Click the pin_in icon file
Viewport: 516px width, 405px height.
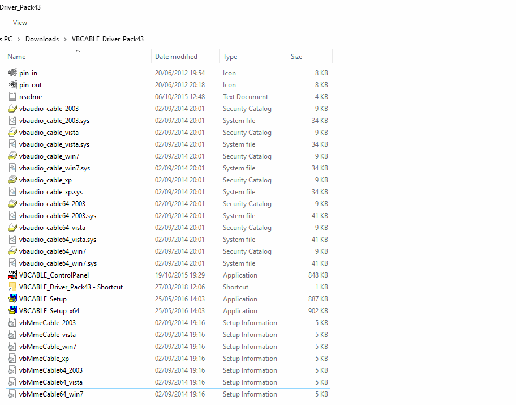[x=13, y=73]
